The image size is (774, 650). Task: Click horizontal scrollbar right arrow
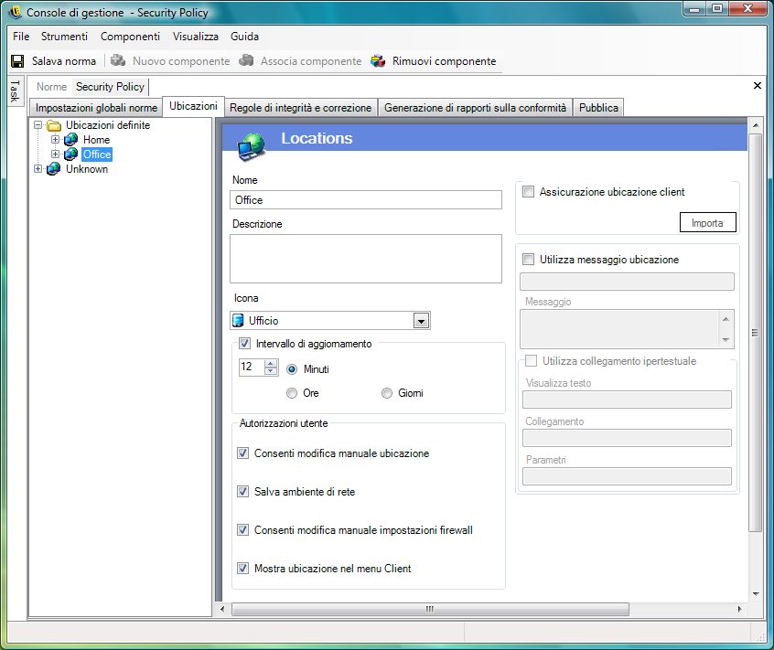click(739, 609)
